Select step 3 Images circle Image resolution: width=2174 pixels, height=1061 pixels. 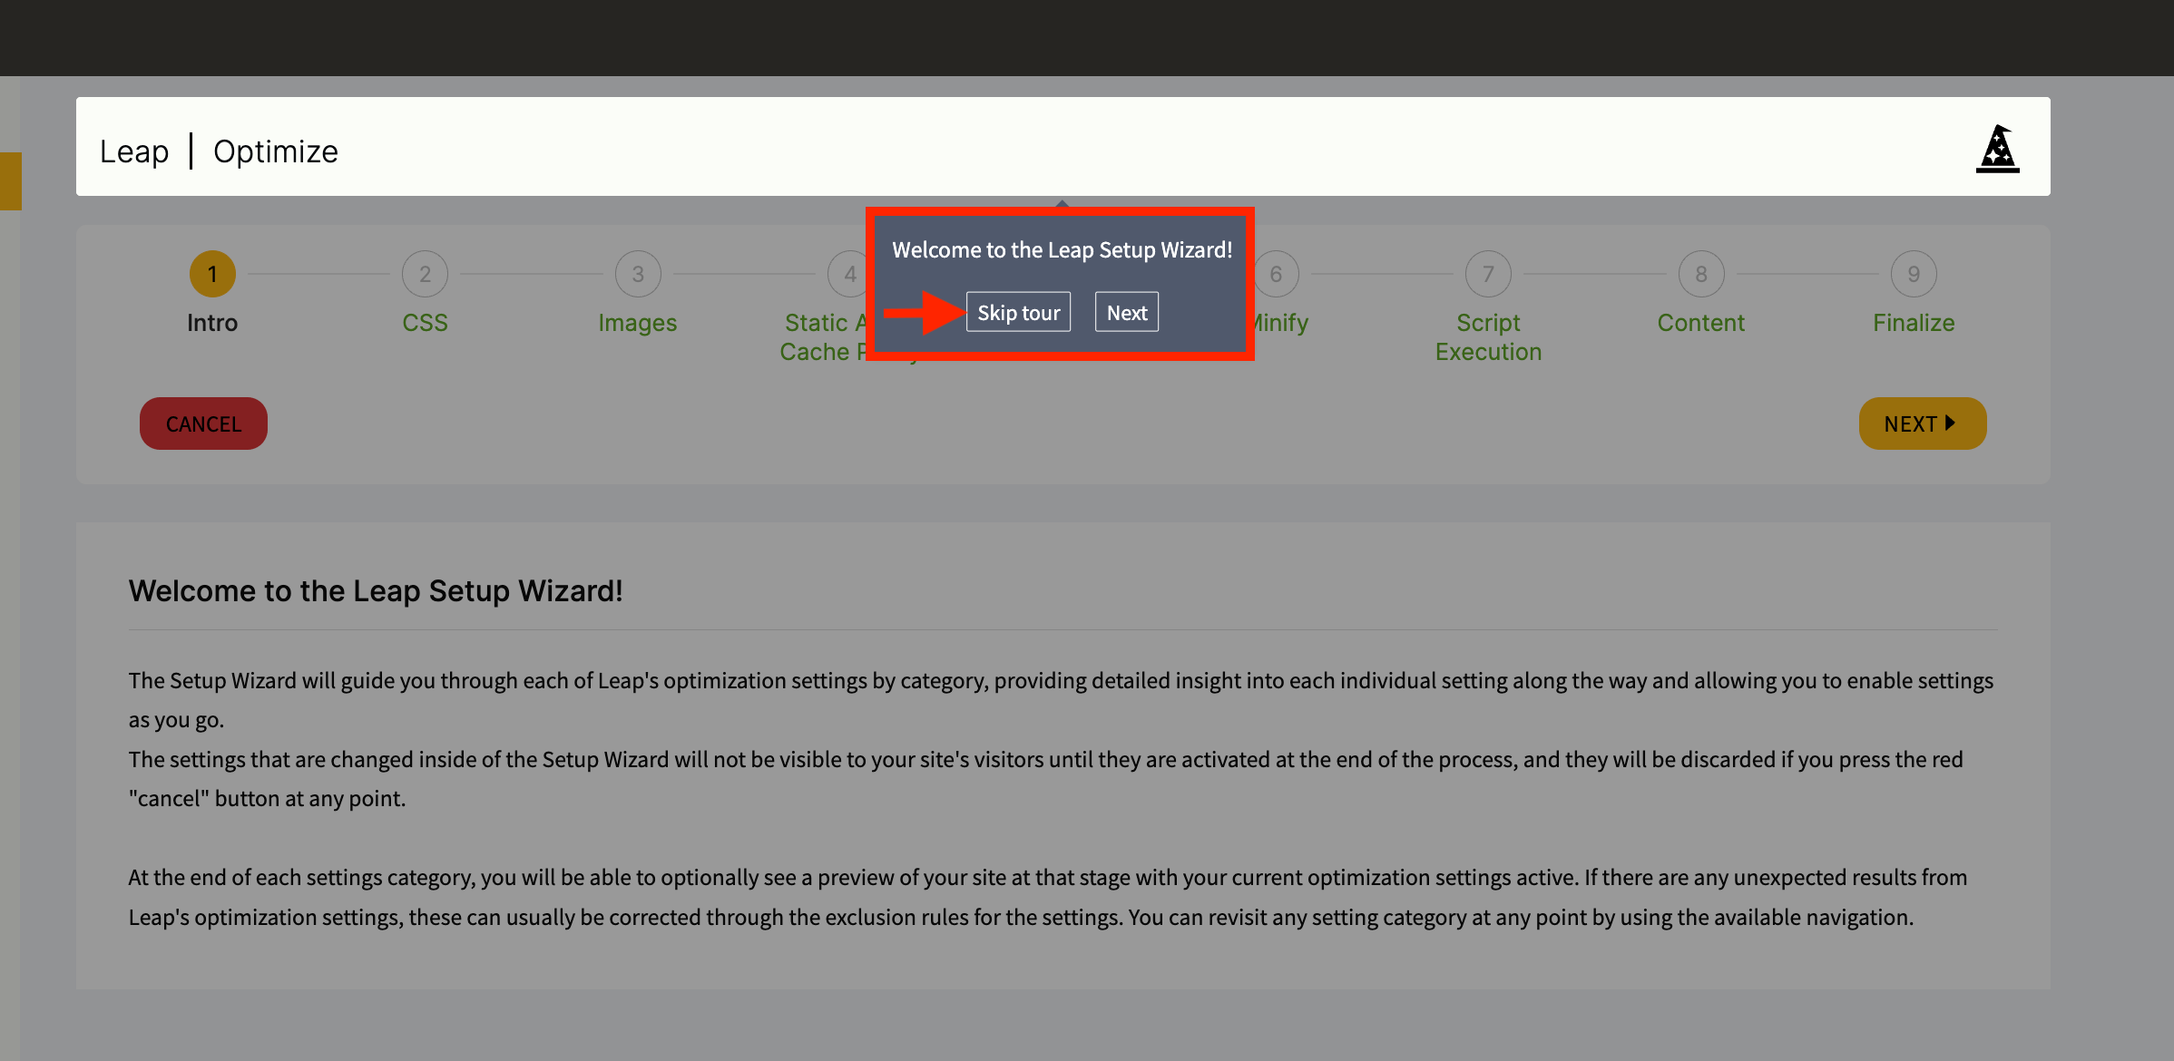point(638,274)
